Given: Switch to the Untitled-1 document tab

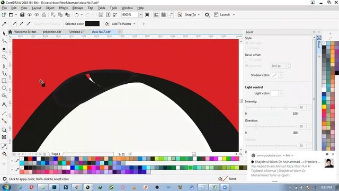Looking at the screenshot, I should (x=76, y=32).
